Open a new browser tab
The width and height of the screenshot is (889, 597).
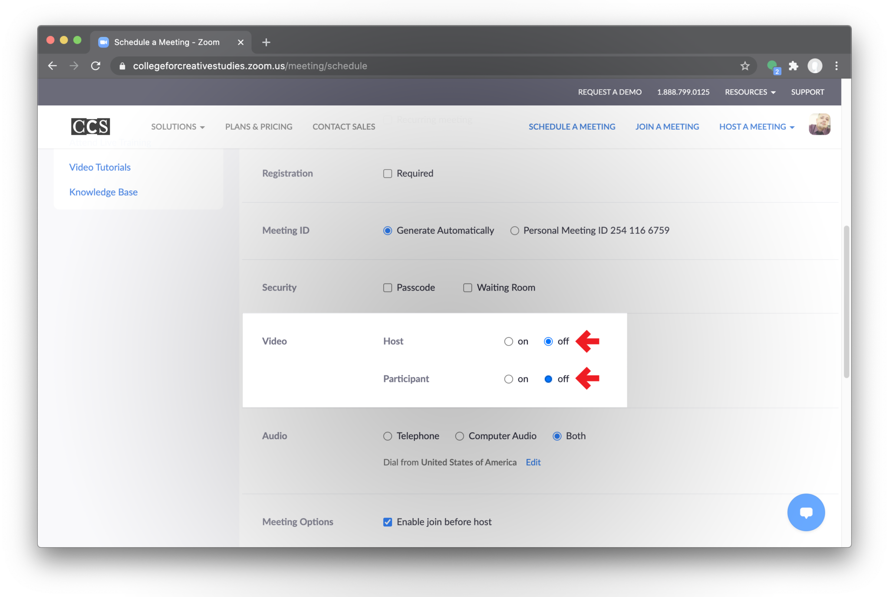[x=267, y=42]
